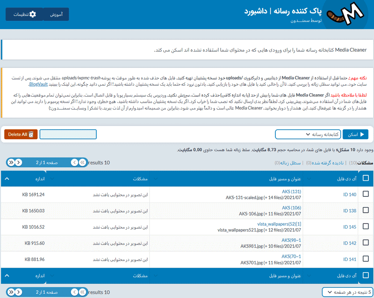Check the box for row ID 145
374x298 pixels.
coord(366,226)
